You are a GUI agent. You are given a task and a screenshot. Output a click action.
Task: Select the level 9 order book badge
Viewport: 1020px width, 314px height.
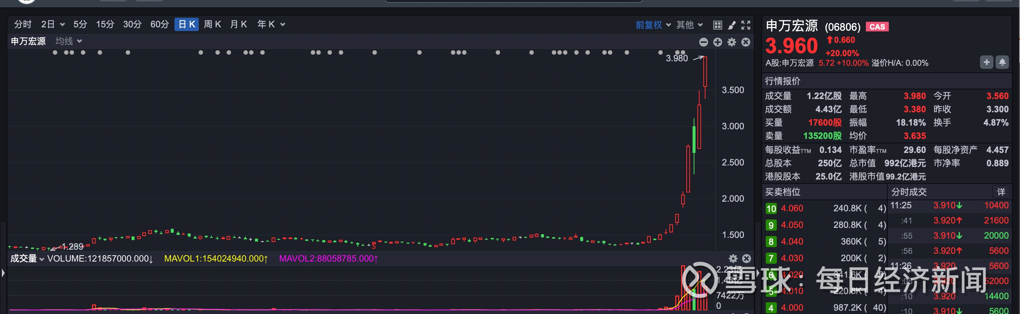coord(771,225)
